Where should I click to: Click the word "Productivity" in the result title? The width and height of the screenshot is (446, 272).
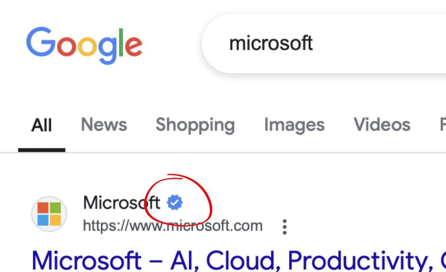(357, 261)
